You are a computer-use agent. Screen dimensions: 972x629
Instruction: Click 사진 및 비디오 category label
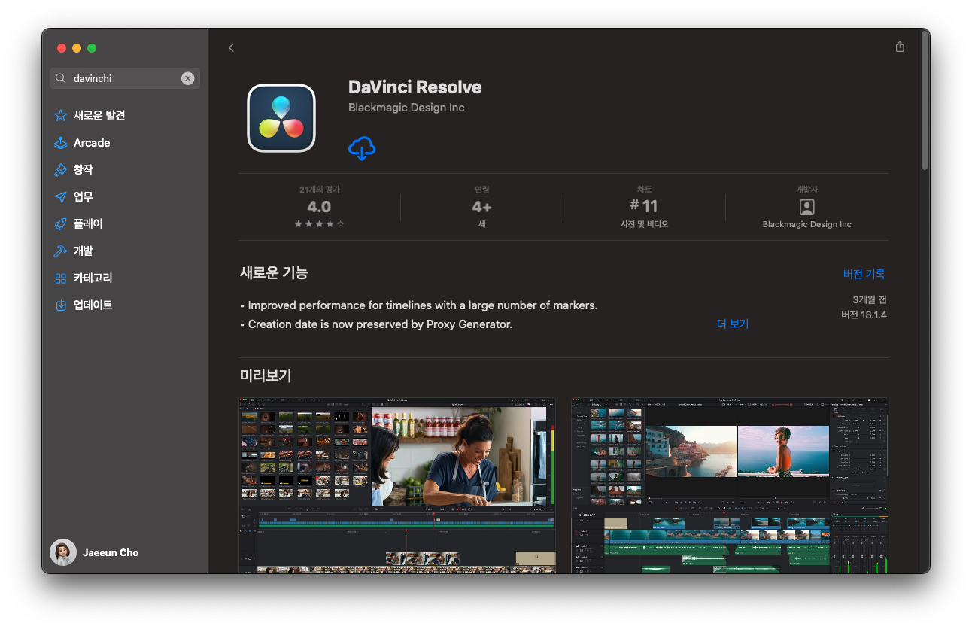tap(644, 224)
